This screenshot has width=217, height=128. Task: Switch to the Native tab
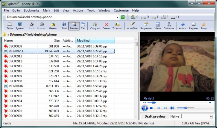coord(175,116)
